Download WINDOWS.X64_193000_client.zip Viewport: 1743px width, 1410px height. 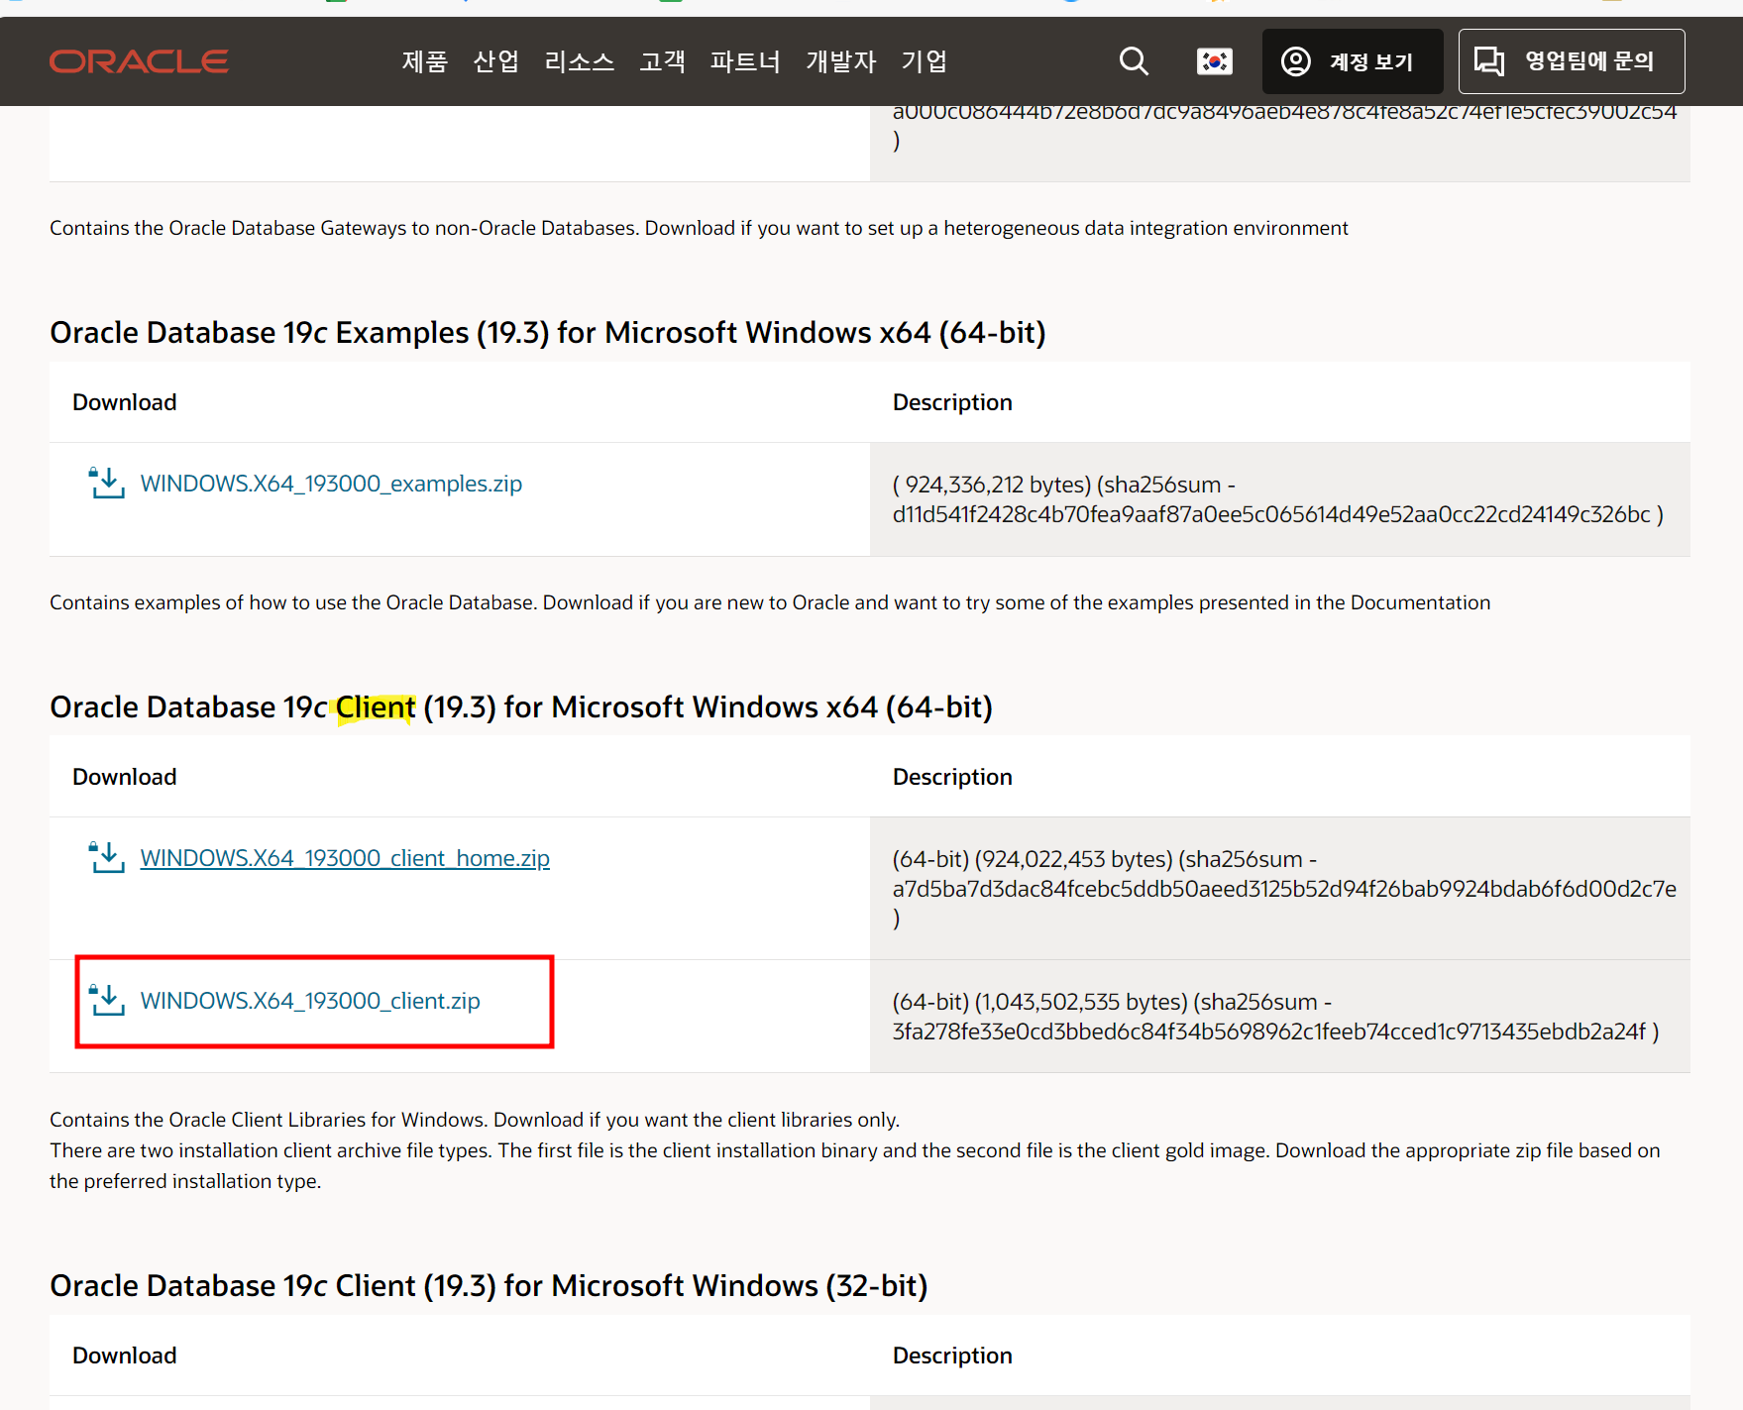[x=310, y=1001]
